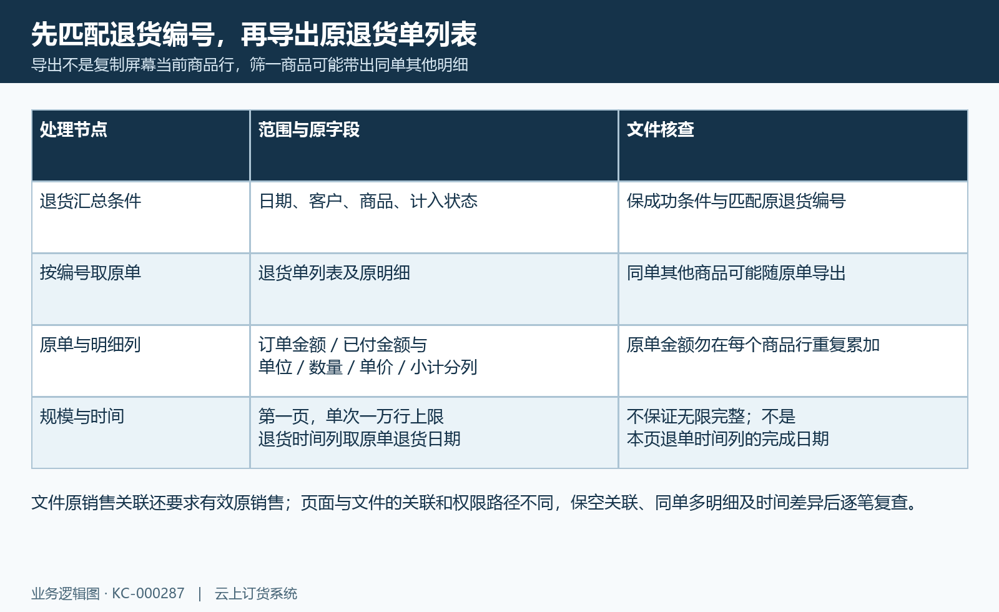Screen dimensions: 999x612
Task: Click the cell 同单其他商品可能随原单导出
Action: coord(793,289)
